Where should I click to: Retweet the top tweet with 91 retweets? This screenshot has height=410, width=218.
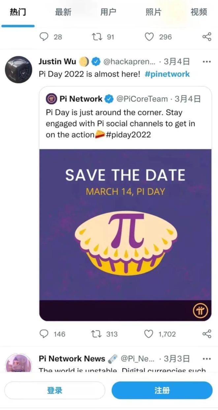pyautogui.click(x=97, y=37)
